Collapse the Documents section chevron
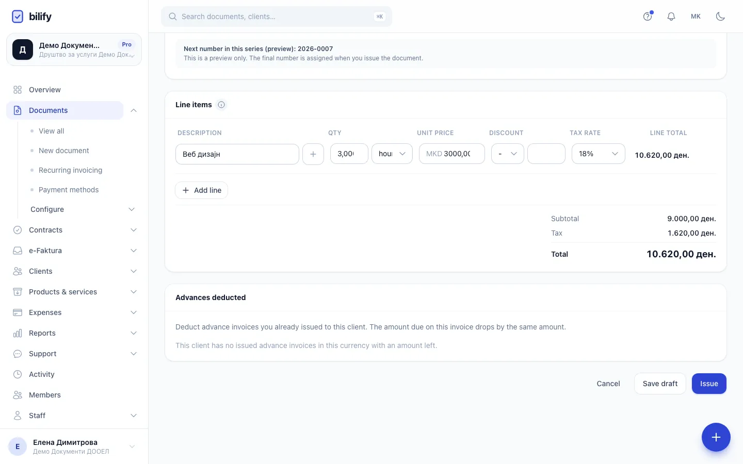Screen dimensions: 743x464 134,110
